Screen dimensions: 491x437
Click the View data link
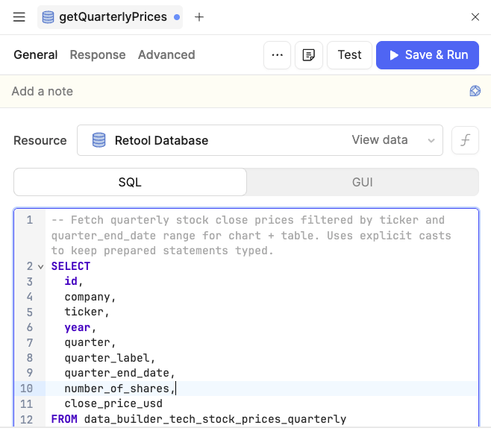(x=380, y=140)
